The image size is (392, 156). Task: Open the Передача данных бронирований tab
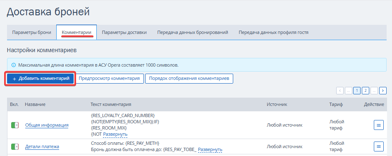193,33
